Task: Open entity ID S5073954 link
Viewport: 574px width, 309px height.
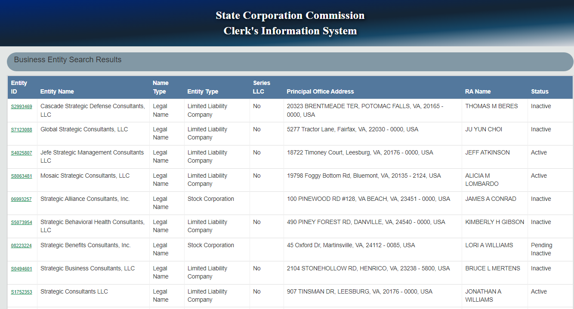Action: (x=22, y=222)
